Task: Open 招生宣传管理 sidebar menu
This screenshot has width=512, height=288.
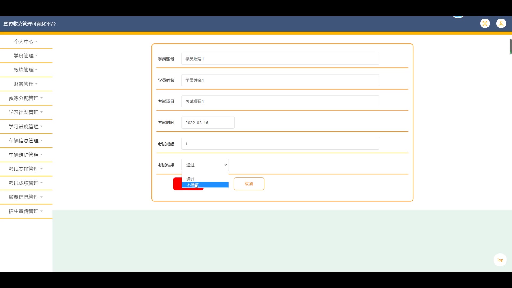Action: click(x=26, y=211)
